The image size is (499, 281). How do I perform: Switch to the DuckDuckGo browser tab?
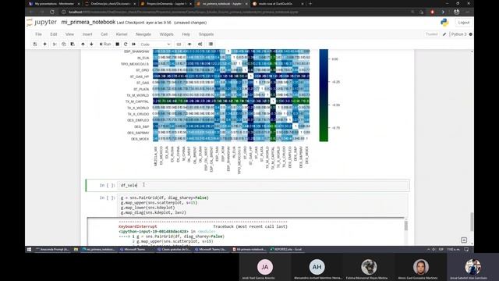coord(278,4)
